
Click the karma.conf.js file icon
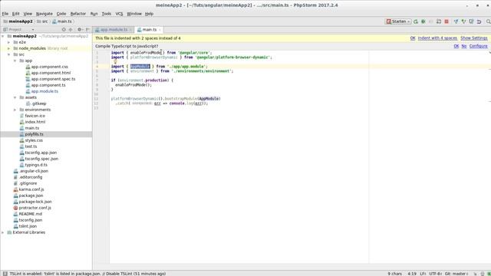pos(15,189)
